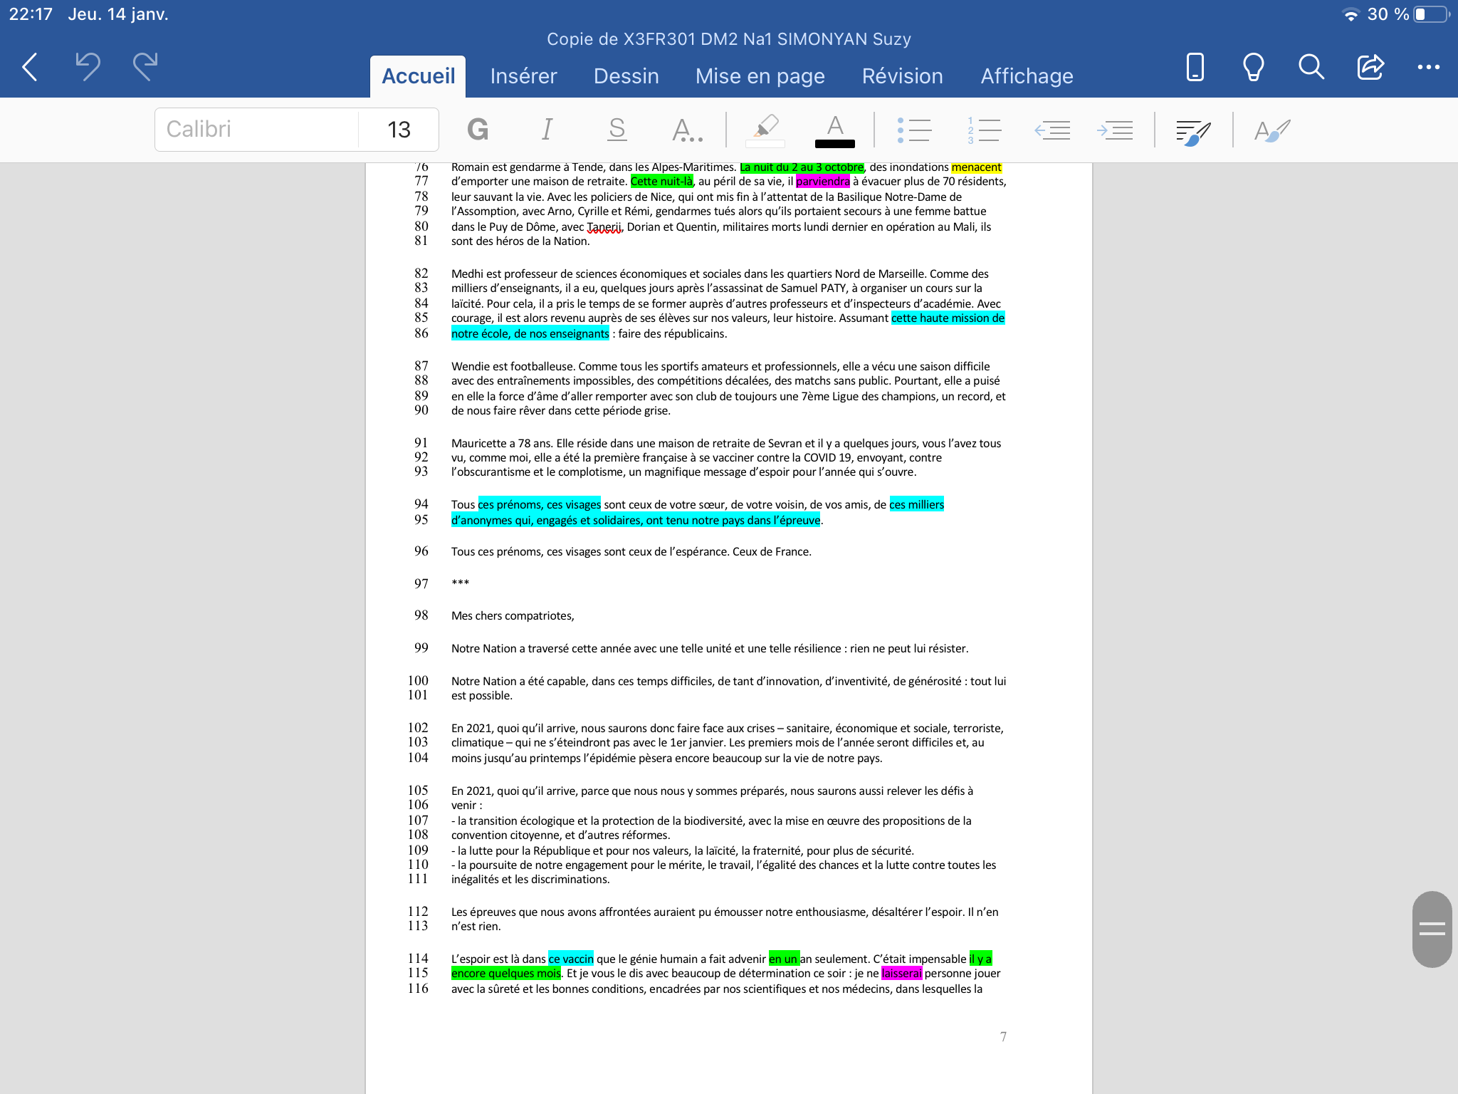Image resolution: width=1458 pixels, height=1094 pixels.
Task: Increase paragraph indent
Action: pyautogui.click(x=1115, y=130)
